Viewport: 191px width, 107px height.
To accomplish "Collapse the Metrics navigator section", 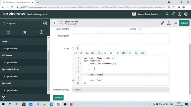I will coord(24,42).
